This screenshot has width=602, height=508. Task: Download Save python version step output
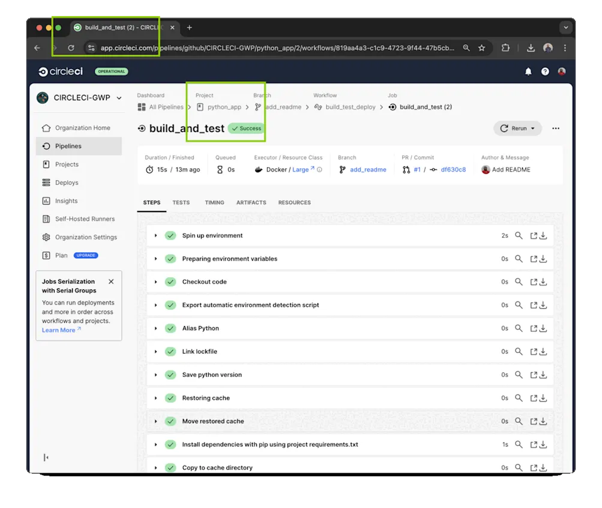[x=543, y=375]
